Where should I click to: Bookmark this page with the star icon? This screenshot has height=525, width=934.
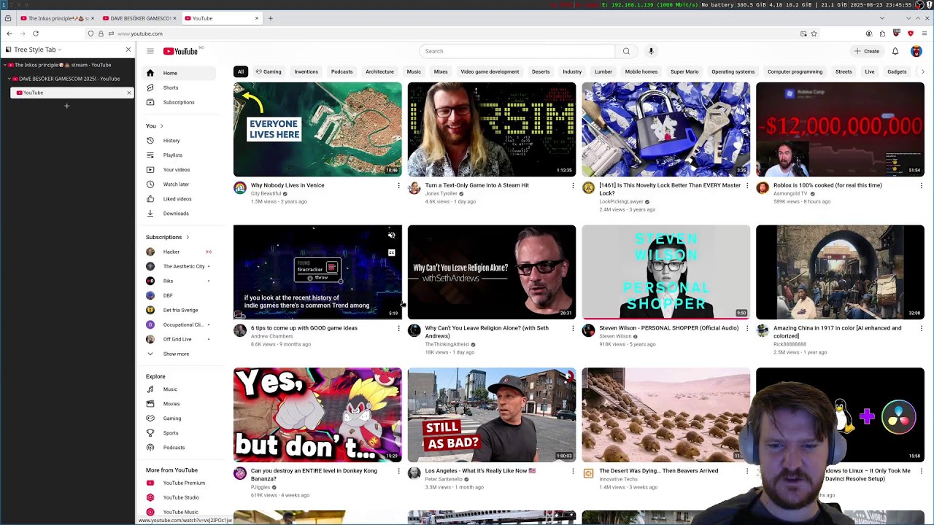[x=814, y=34]
